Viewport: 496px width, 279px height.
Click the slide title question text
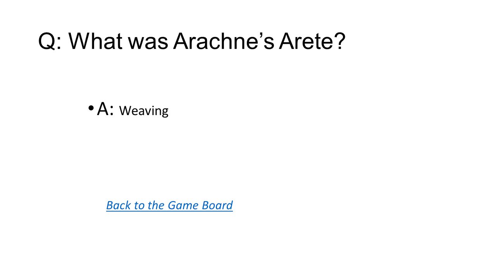coord(191,41)
